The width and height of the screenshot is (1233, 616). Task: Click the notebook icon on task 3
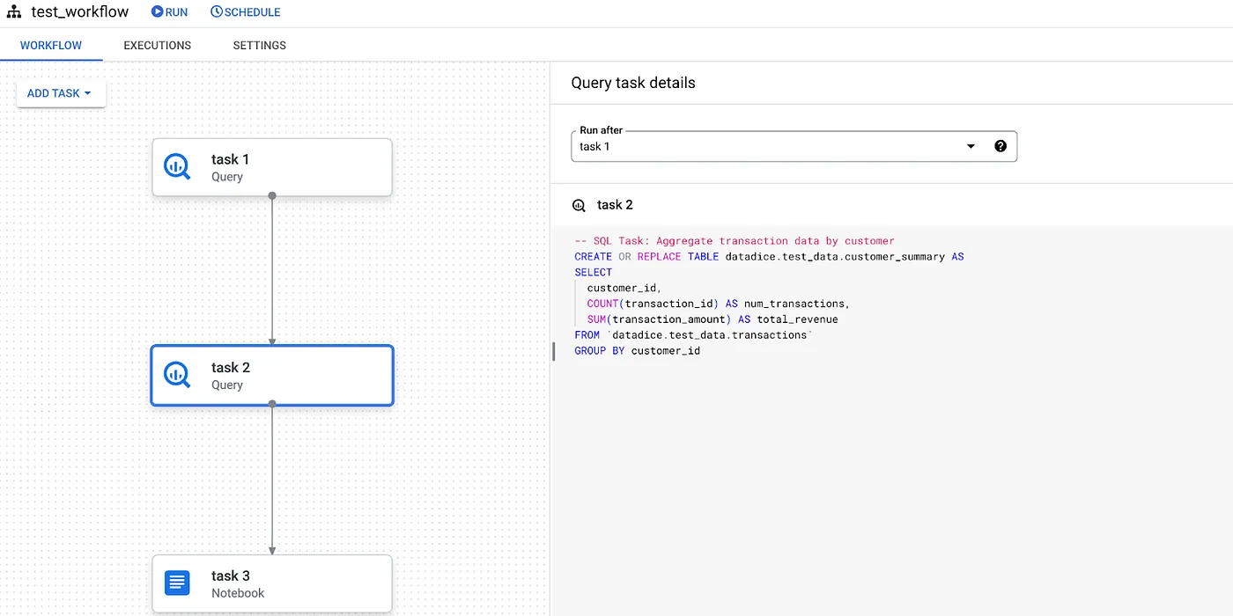point(177,583)
